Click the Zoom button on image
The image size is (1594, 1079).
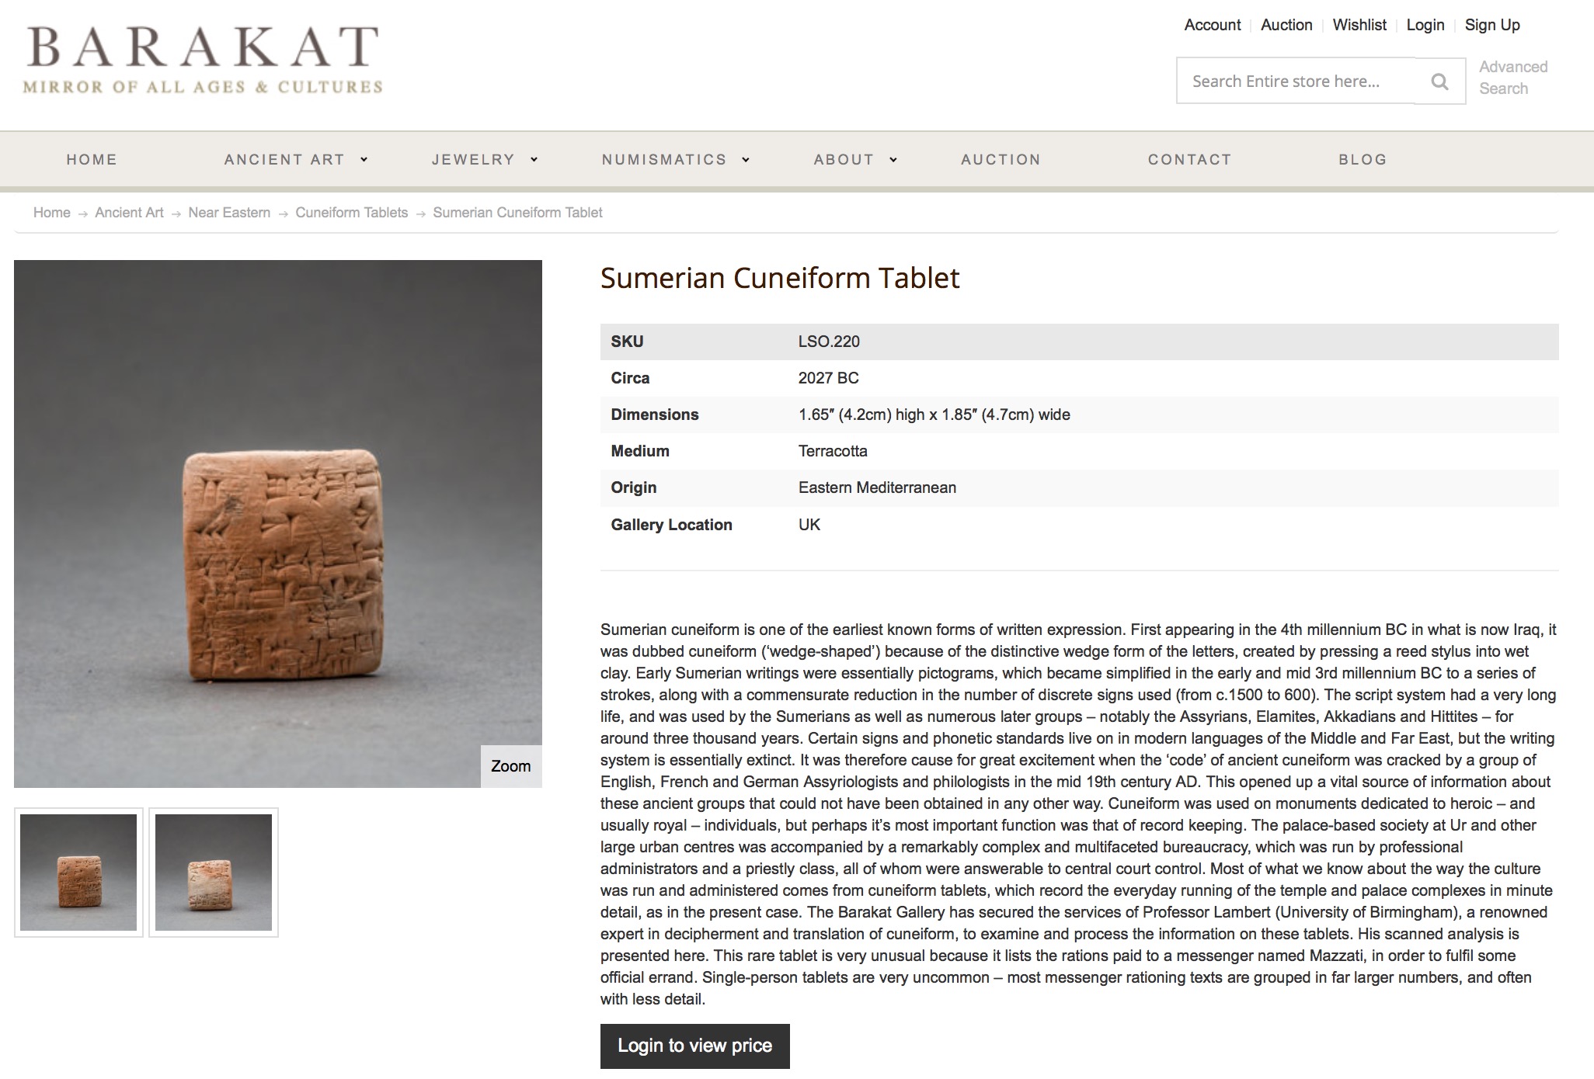pyautogui.click(x=510, y=766)
